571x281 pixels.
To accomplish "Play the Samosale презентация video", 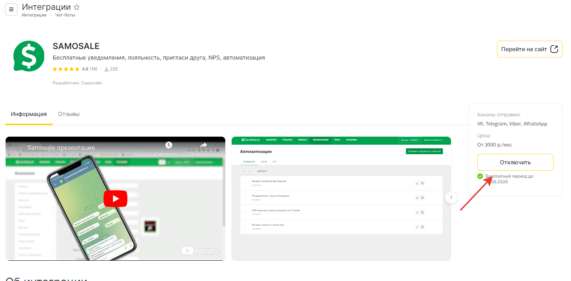I will pos(115,199).
